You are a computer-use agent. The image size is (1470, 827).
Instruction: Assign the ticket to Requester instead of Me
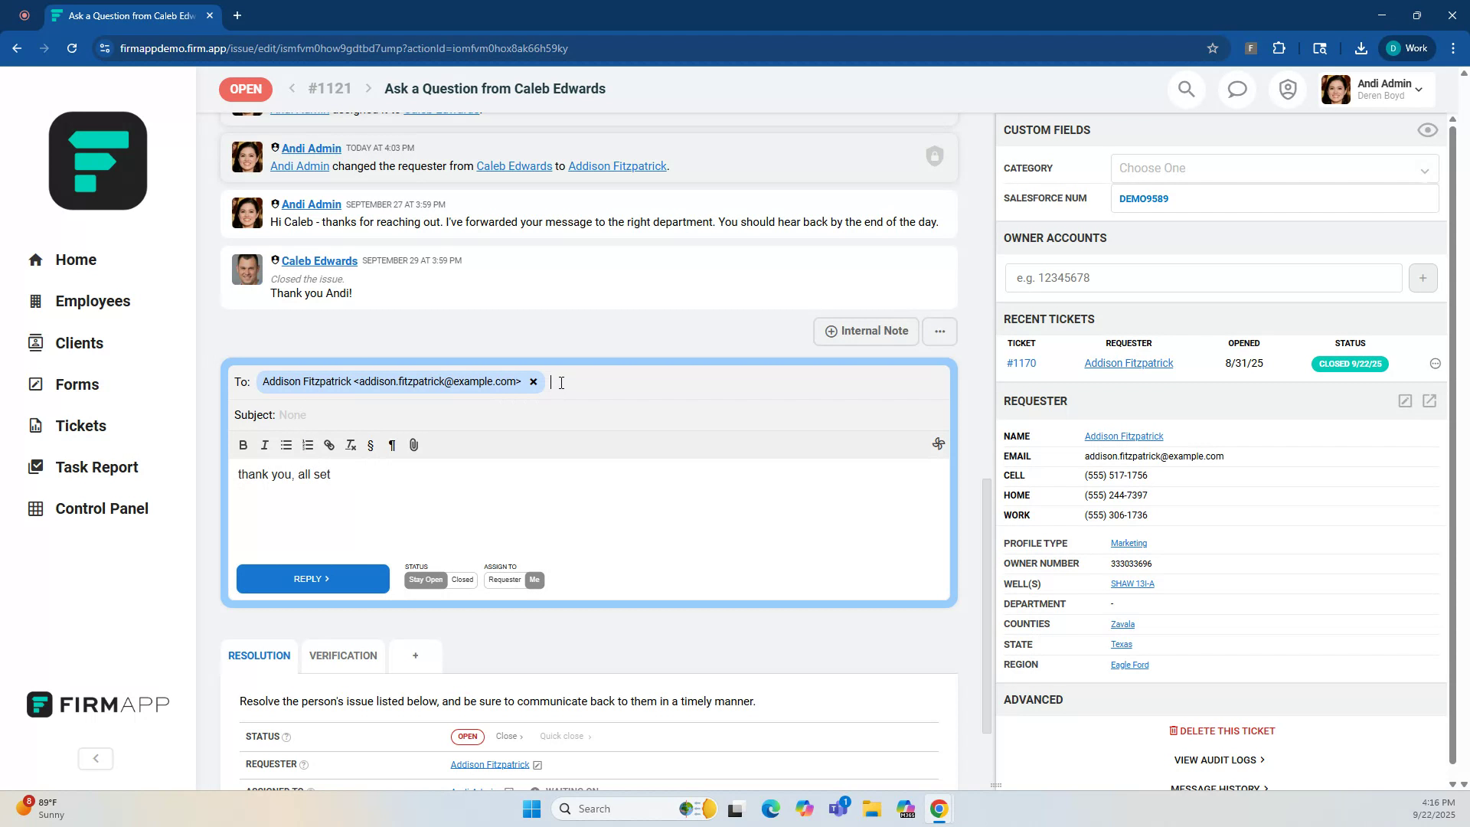[505, 580]
